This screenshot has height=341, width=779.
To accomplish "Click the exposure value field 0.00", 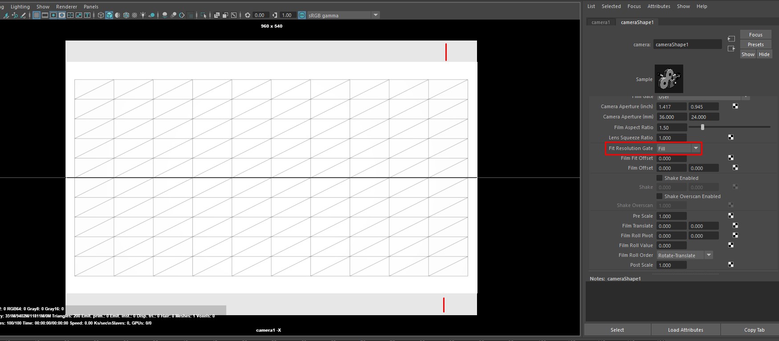I will click(260, 15).
